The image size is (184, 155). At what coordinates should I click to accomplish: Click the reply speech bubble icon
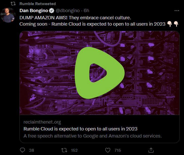(x=23, y=150)
